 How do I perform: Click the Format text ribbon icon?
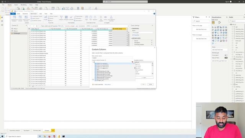[46, 17]
